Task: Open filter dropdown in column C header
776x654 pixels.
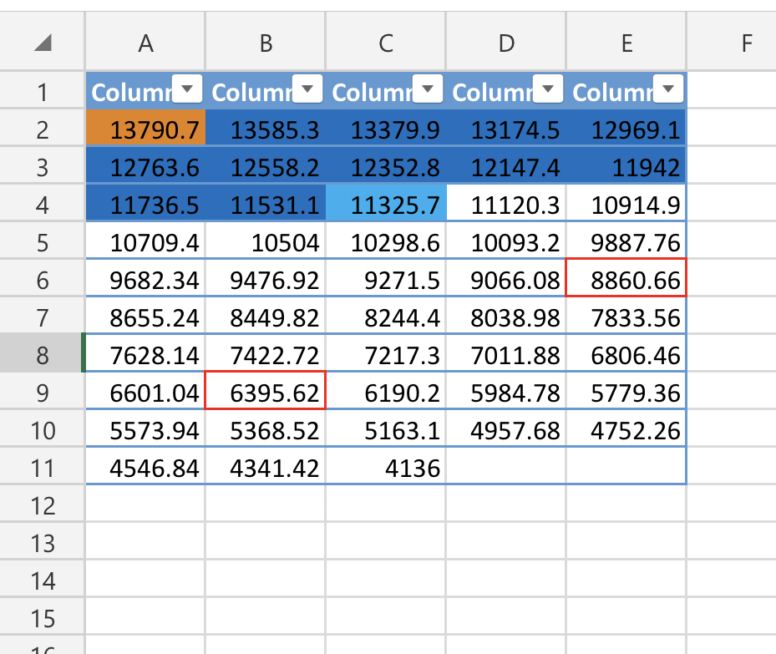Action: coord(428,89)
